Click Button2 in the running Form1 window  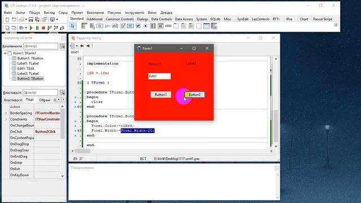[x=195, y=95]
